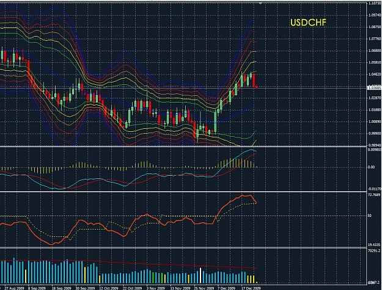This screenshot has height=290, width=382.
Task: Click the 19.4335 RSI scale value
Action: pos(374,245)
